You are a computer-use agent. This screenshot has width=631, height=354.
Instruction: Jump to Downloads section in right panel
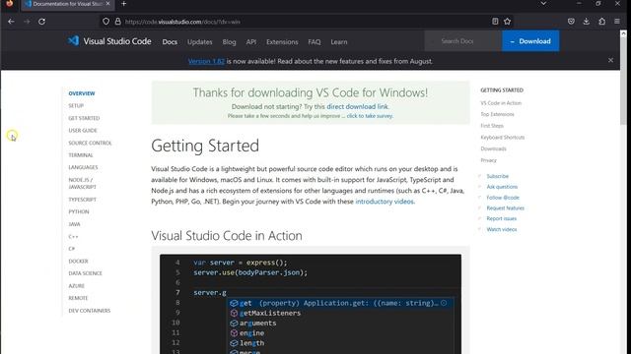click(x=493, y=148)
